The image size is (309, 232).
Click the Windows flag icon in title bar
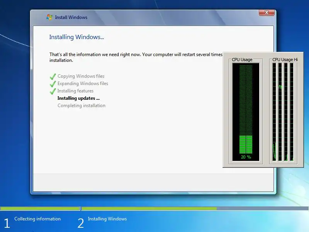49,17
